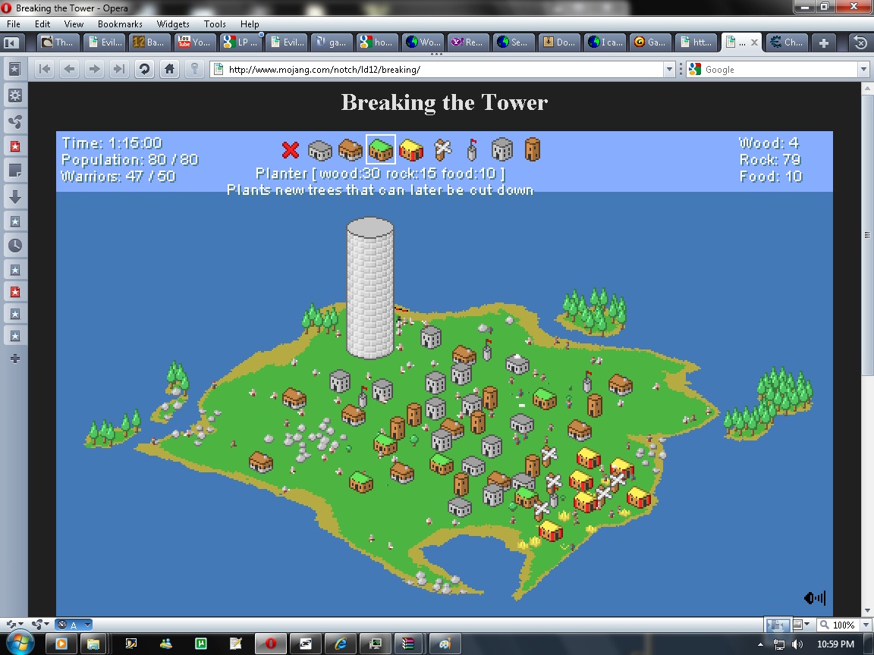The height and width of the screenshot is (655, 874).
Task: Open the Bookmarks menu
Action: click(120, 24)
